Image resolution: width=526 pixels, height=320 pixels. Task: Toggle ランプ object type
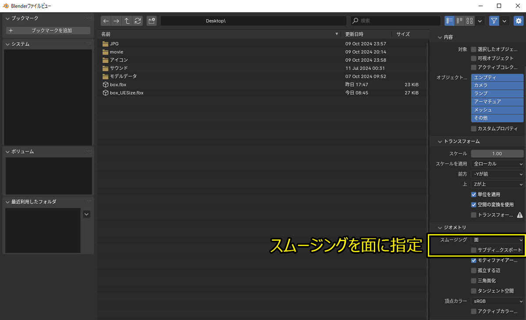coord(497,94)
